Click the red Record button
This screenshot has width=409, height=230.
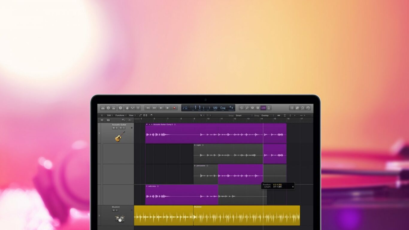click(174, 108)
